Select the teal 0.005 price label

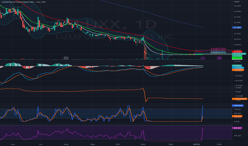237,56
